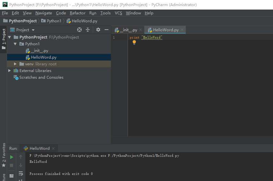The height and width of the screenshot is (181, 273).
Task: Expand the venv library root folder
Action: [x=15, y=64]
